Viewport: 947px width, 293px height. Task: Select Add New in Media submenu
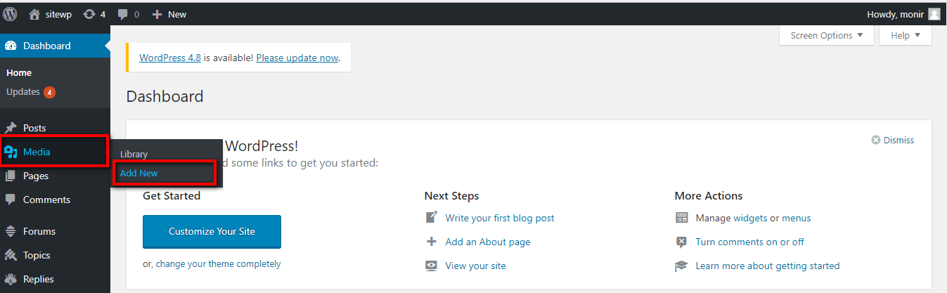pyautogui.click(x=139, y=173)
